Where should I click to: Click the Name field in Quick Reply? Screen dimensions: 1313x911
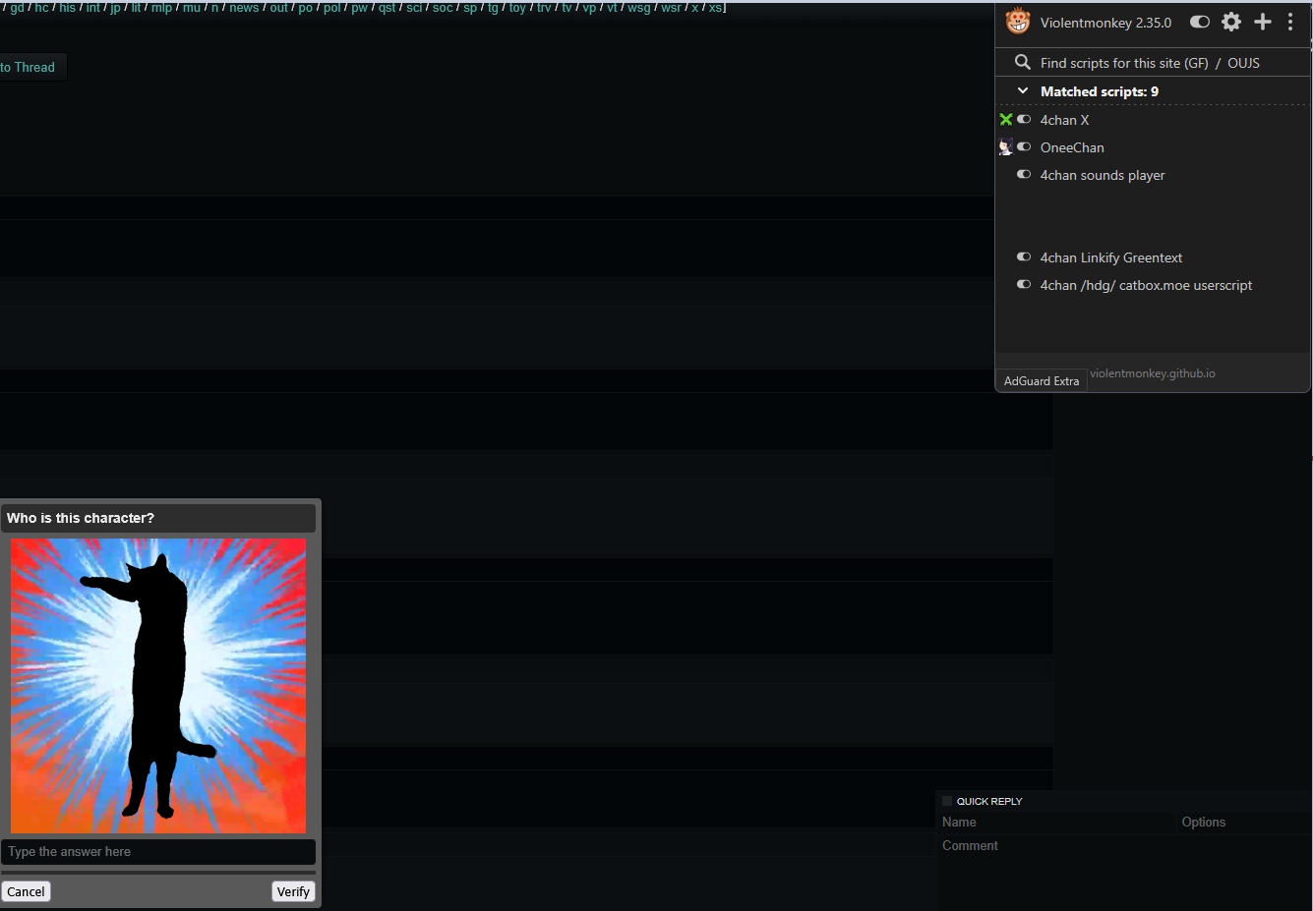coord(1058,823)
